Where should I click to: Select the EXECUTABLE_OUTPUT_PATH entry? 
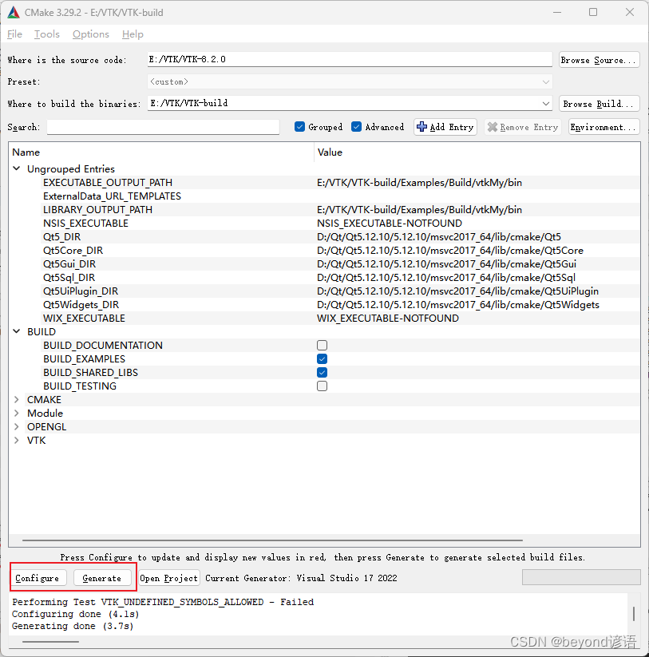pyautogui.click(x=108, y=182)
